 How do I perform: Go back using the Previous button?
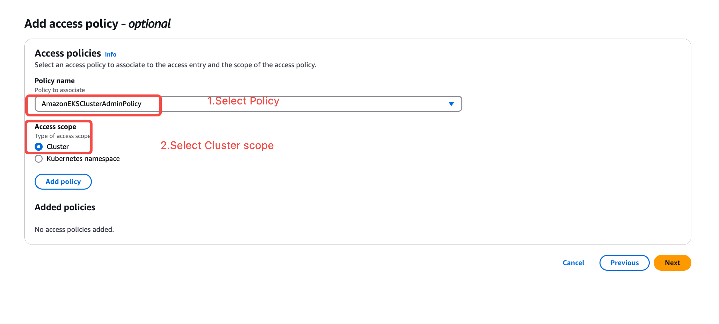pyautogui.click(x=624, y=263)
